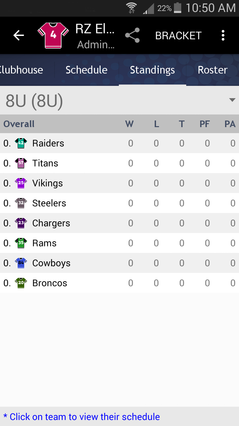
Task: Open the Clubhouse tab
Action: (x=21, y=70)
